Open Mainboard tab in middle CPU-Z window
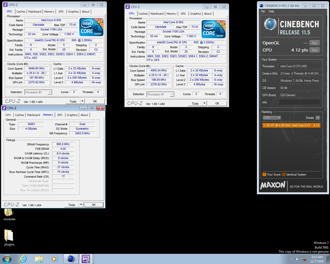This screenshot has width=330, height=264. coord(157,14)
